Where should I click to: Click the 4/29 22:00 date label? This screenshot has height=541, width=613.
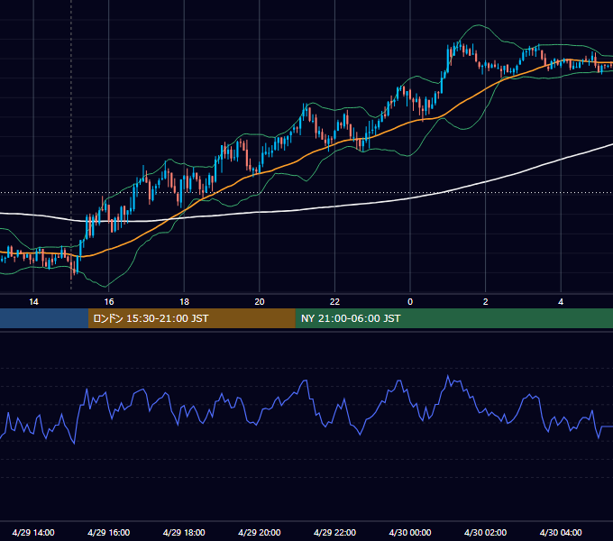click(x=334, y=532)
